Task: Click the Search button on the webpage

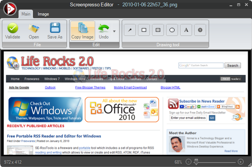Action: [233, 66]
